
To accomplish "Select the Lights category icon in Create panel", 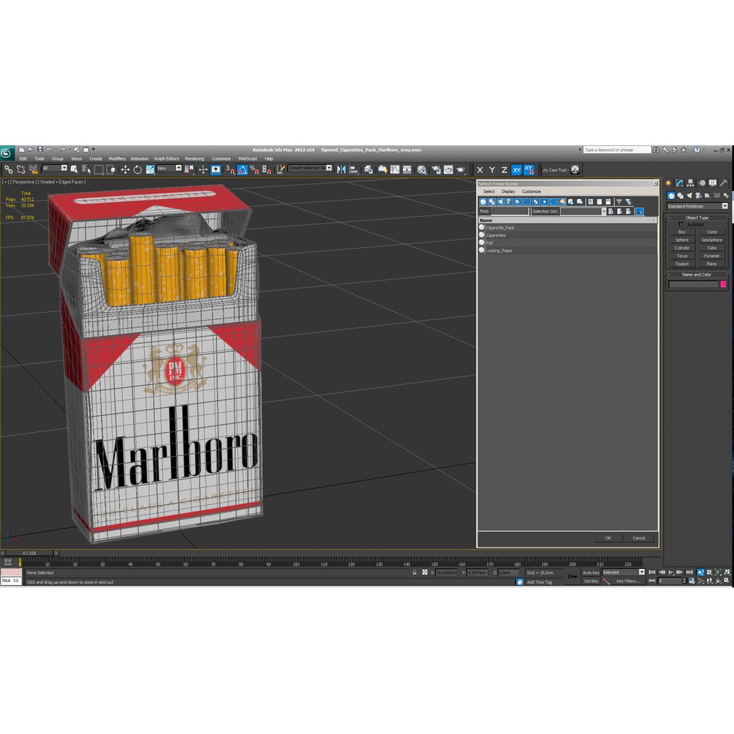I will 689,196.
